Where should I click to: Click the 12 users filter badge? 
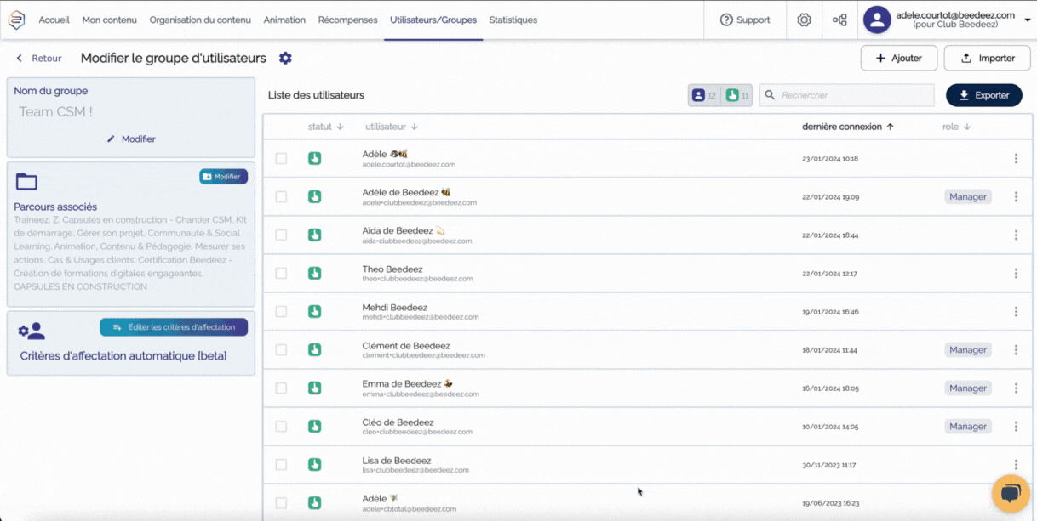click(x=704, y=95)
